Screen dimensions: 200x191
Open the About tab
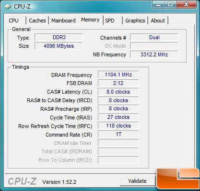(158, 21)
